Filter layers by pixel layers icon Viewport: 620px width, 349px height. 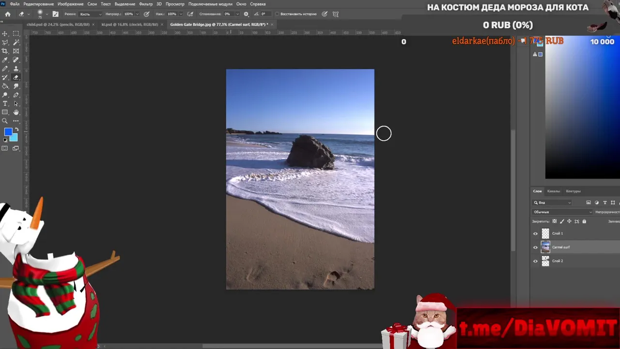tap(589, 203)
